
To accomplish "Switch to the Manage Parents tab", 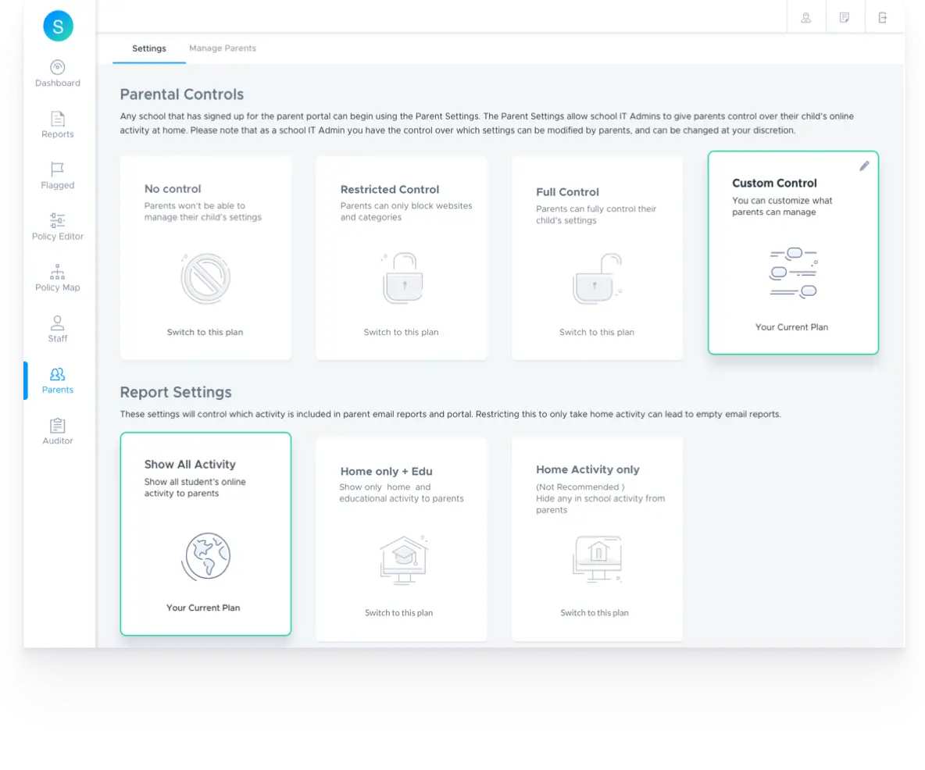I will [223, 48].
